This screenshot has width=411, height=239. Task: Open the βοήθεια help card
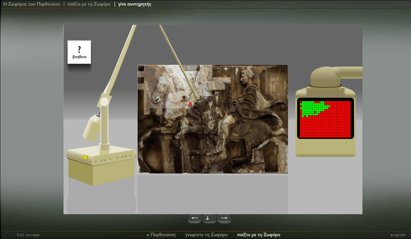click(79, 52)
